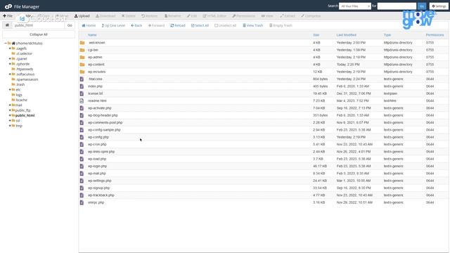
Task: Sort the list by the Type column
Action: click(387, 35)
